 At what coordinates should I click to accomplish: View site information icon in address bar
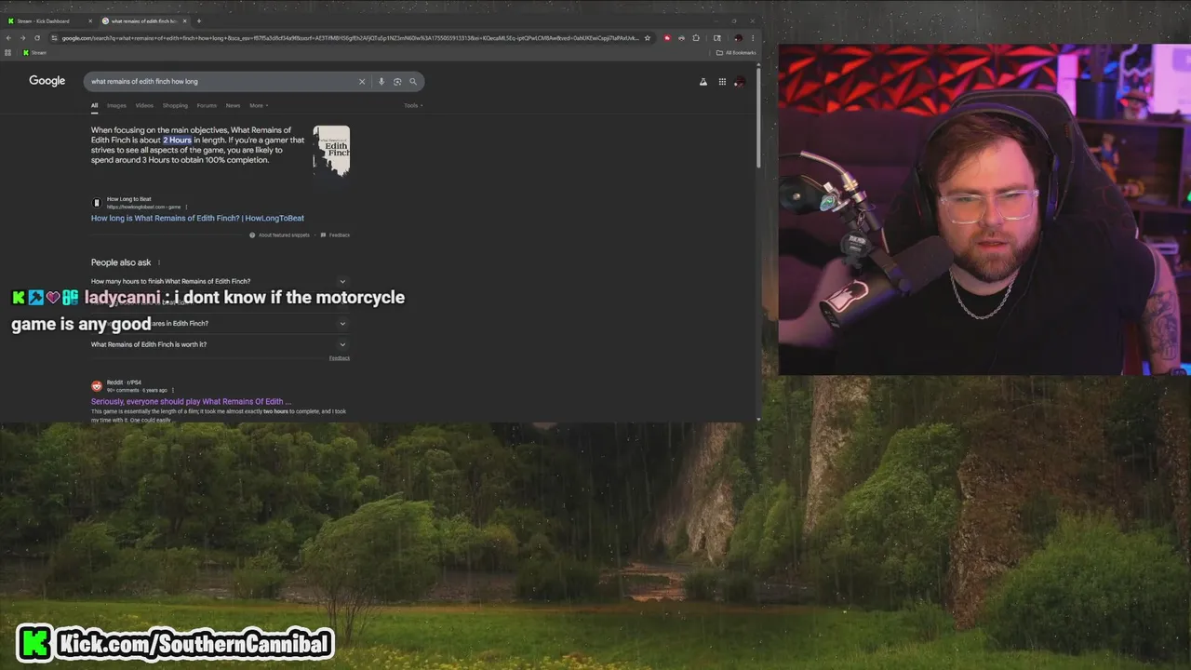(54, 38)
